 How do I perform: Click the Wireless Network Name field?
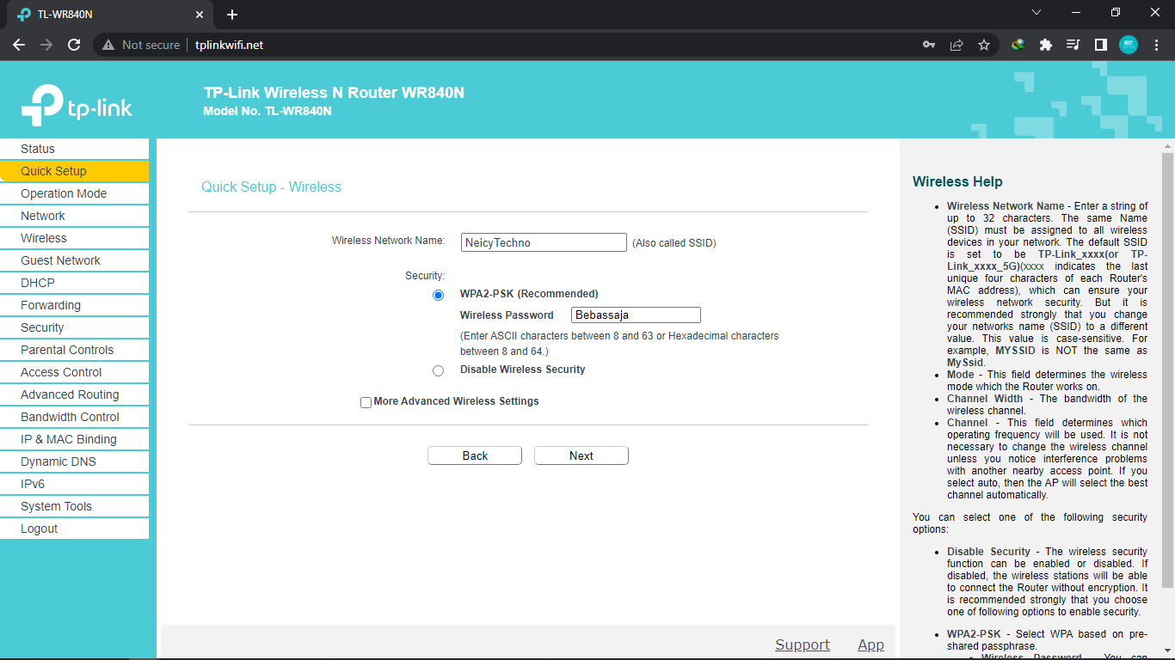pos(544,242)
